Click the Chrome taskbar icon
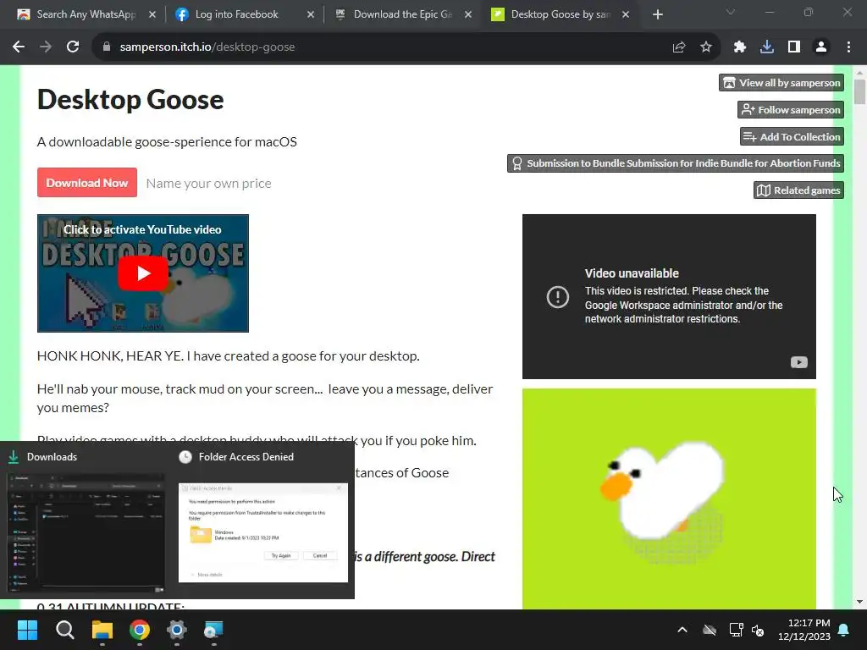The width and height of the screenshot is (867, 650). tap(140, 630)
